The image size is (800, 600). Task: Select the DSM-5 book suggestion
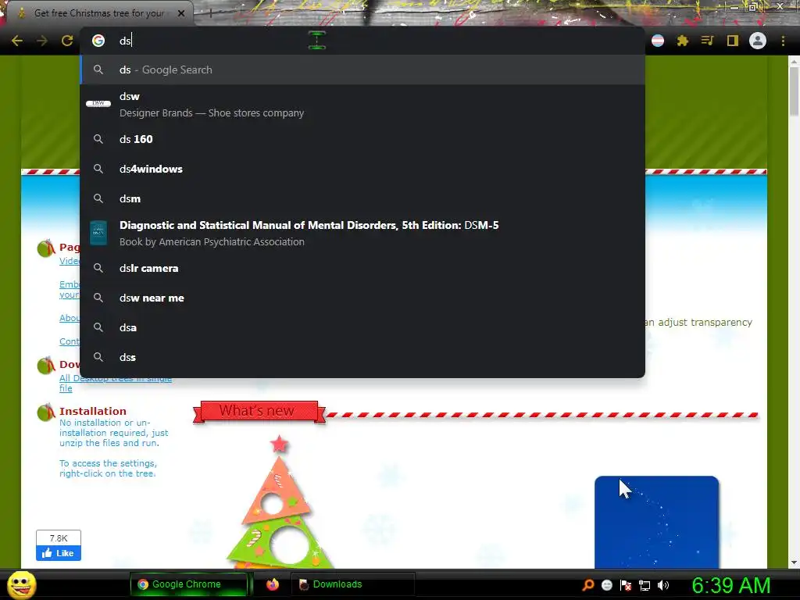(362, 233)
